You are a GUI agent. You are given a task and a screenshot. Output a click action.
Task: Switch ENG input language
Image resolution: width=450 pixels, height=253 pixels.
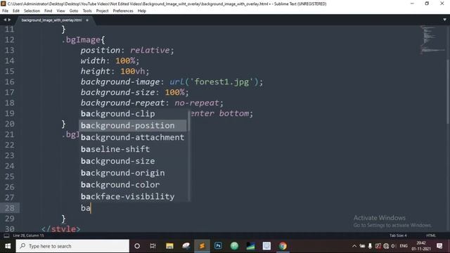[x=404, y=246]
